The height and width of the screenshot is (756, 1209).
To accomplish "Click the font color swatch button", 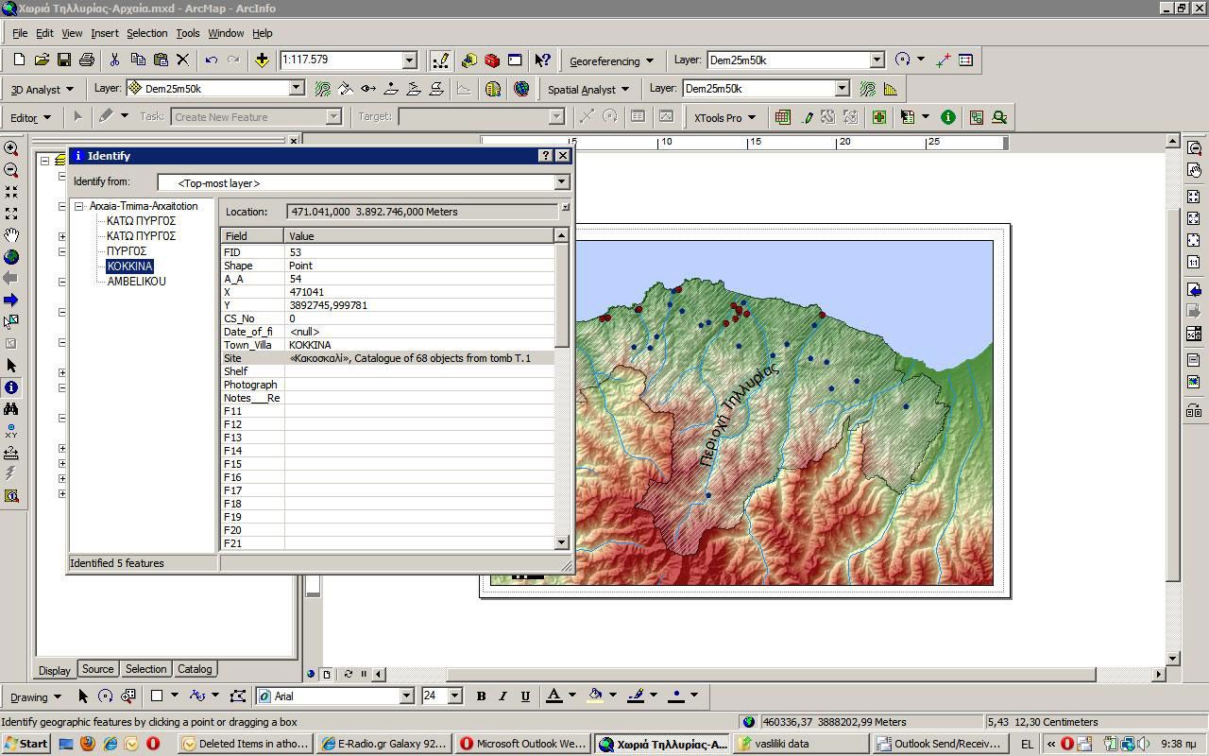I will tap(554, 696).
